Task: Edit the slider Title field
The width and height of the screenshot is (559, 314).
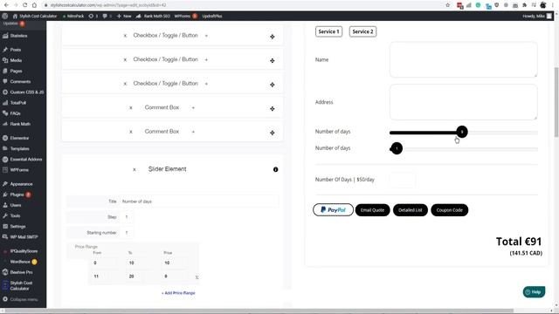Action: point(199,201)
